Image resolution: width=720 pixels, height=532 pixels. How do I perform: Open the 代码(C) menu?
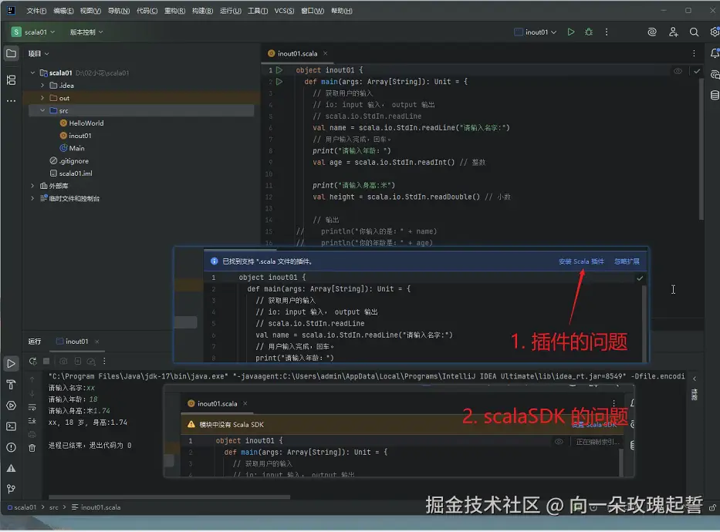147,11
